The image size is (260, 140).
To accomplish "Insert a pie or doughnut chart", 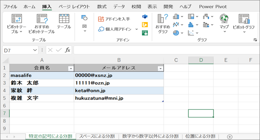I will tap(176, 33).
